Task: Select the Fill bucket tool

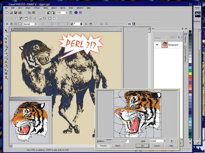Action: click(6, 66)
